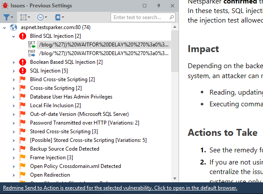263x194 pixels.
Task: Expand the Boolean Based SQL Injection group
Action: click(13, 62)
